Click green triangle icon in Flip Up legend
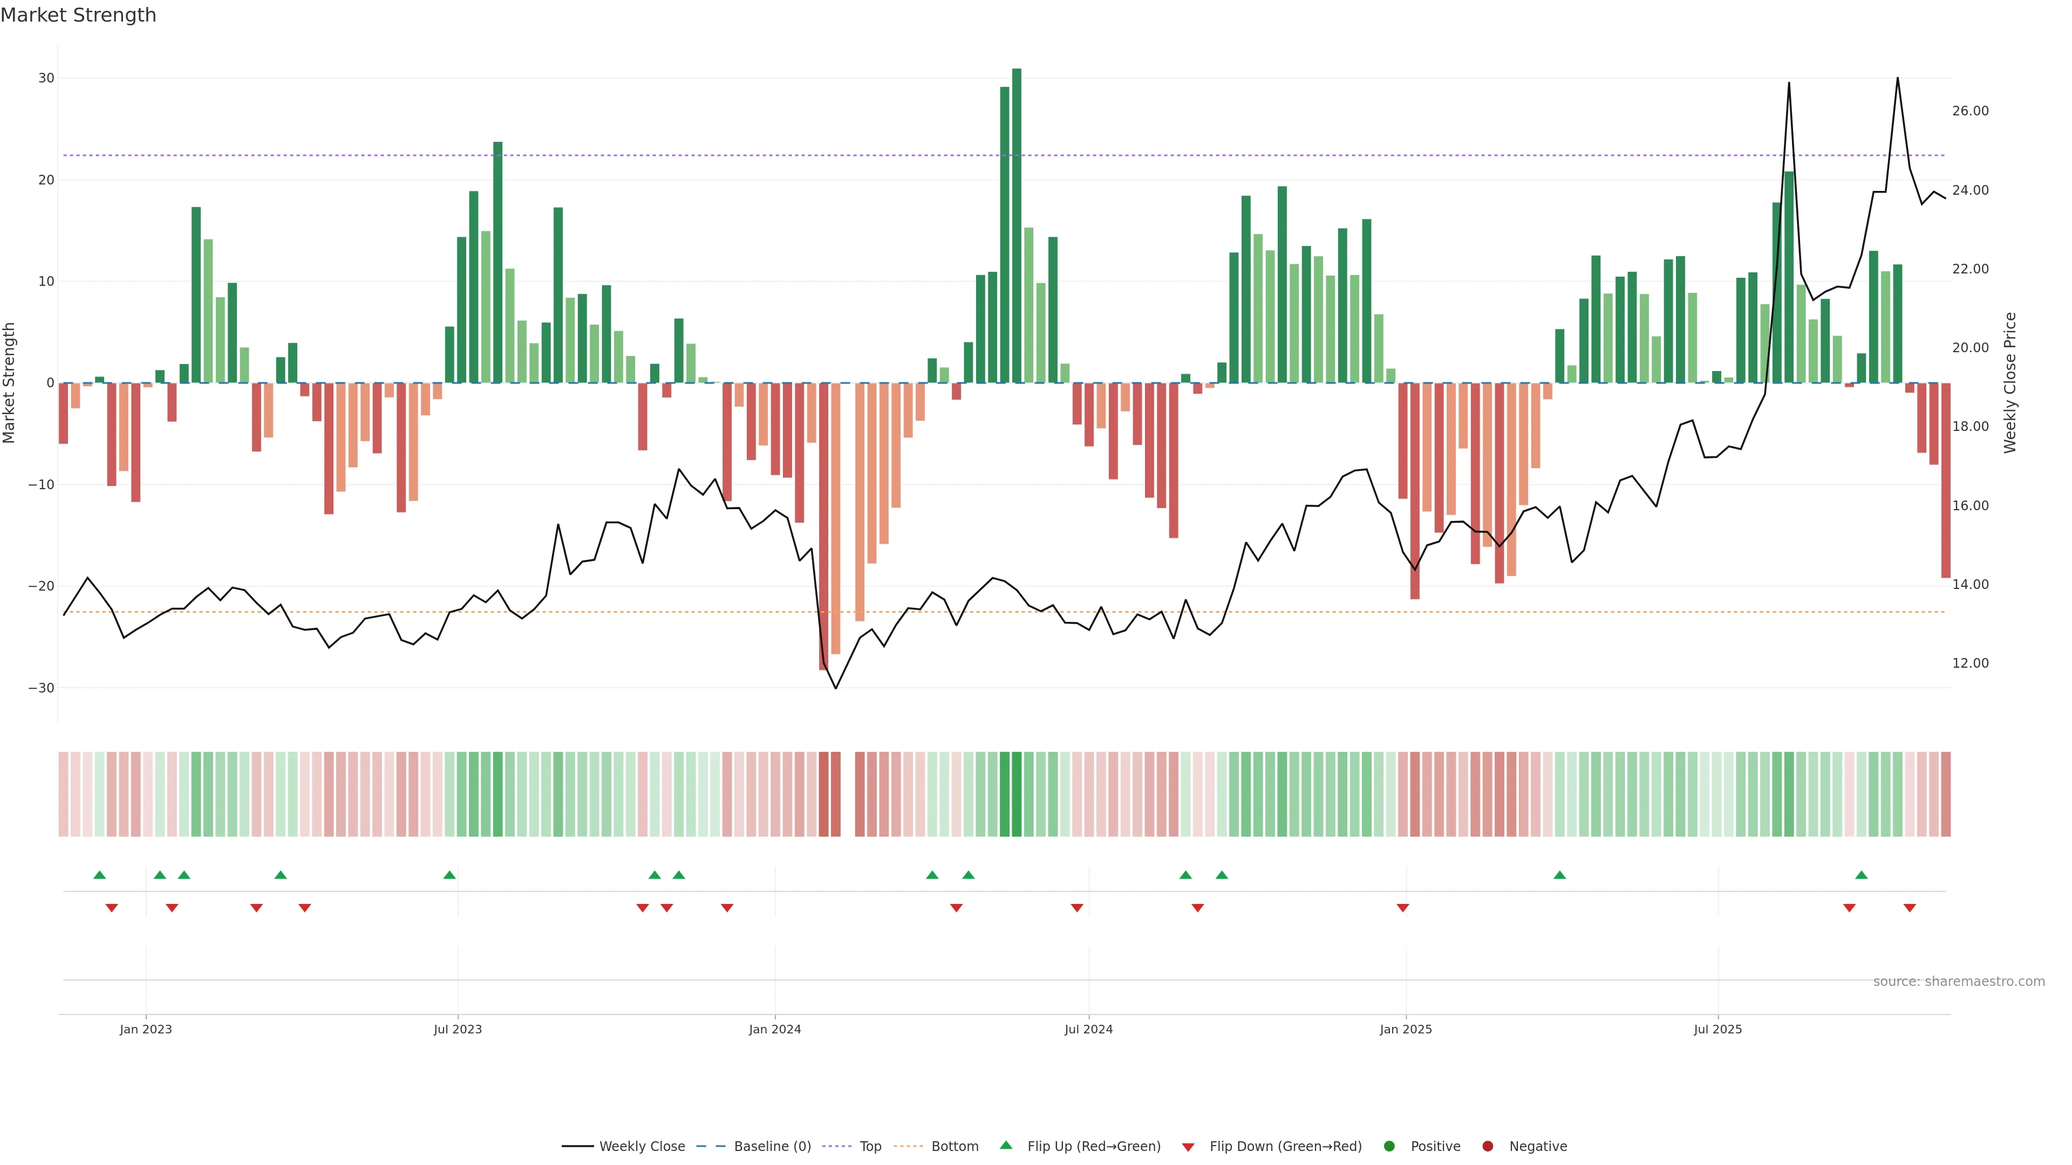 [1005, 1145]
